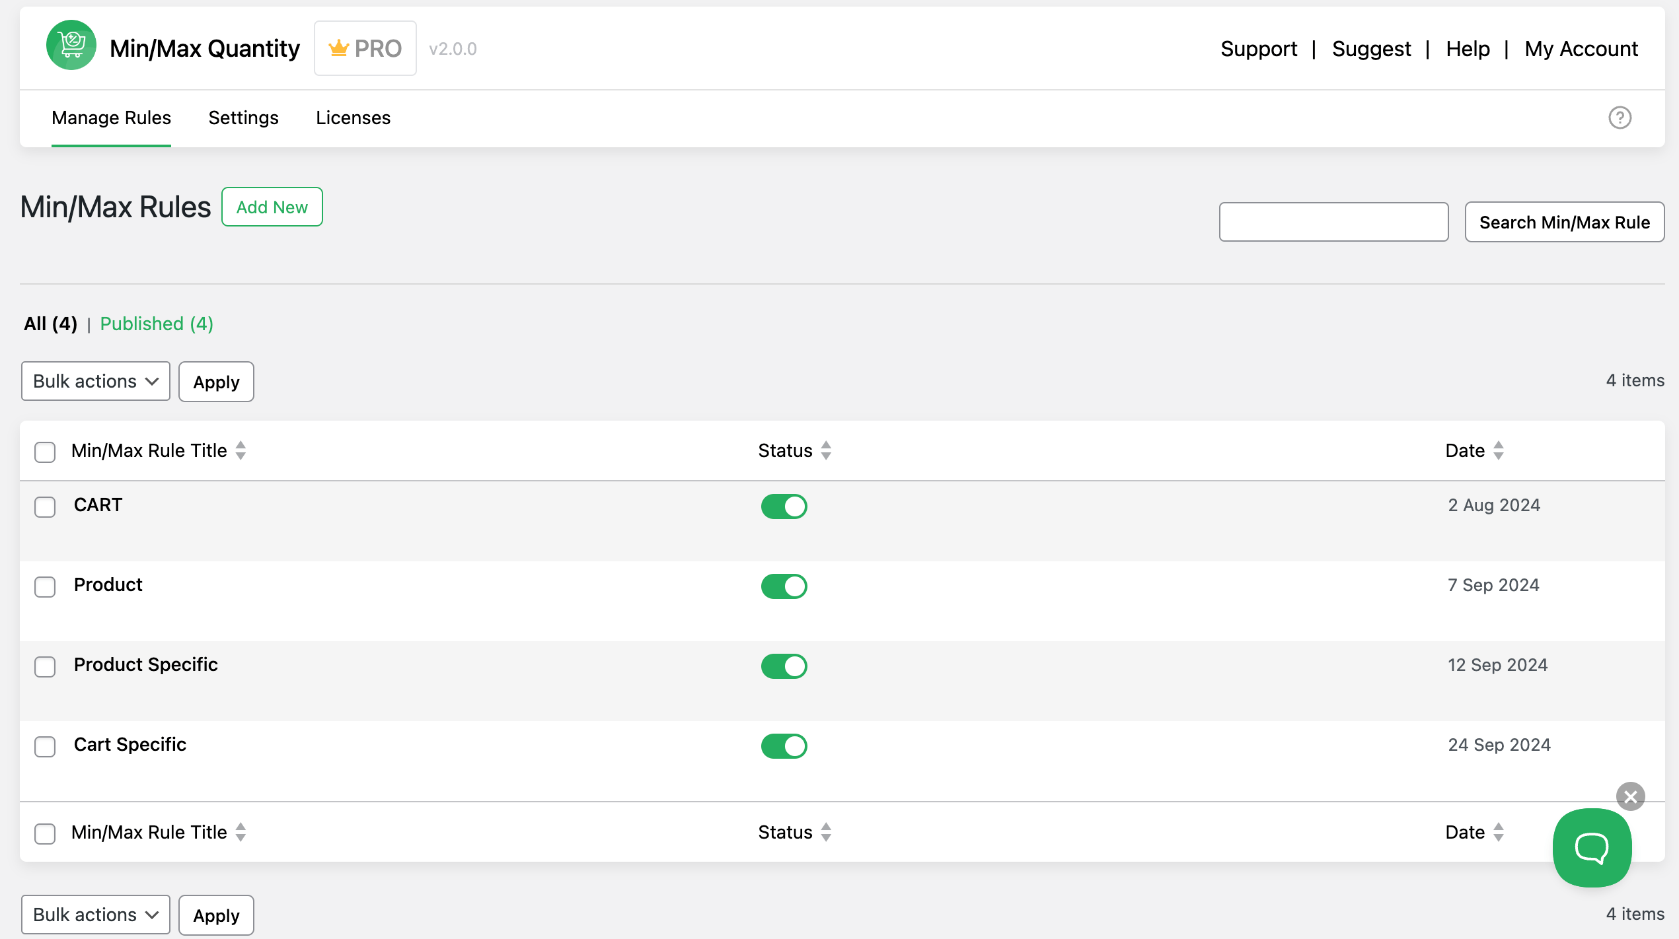This screenshot has height=939, width=1679.
Task: Open the Licenses tab
Action: point(353,118)
